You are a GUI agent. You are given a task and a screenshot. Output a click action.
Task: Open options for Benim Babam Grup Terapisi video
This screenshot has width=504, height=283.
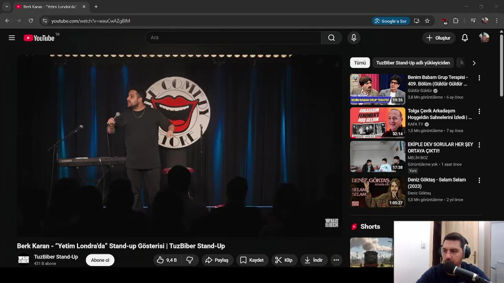(479, 78)
